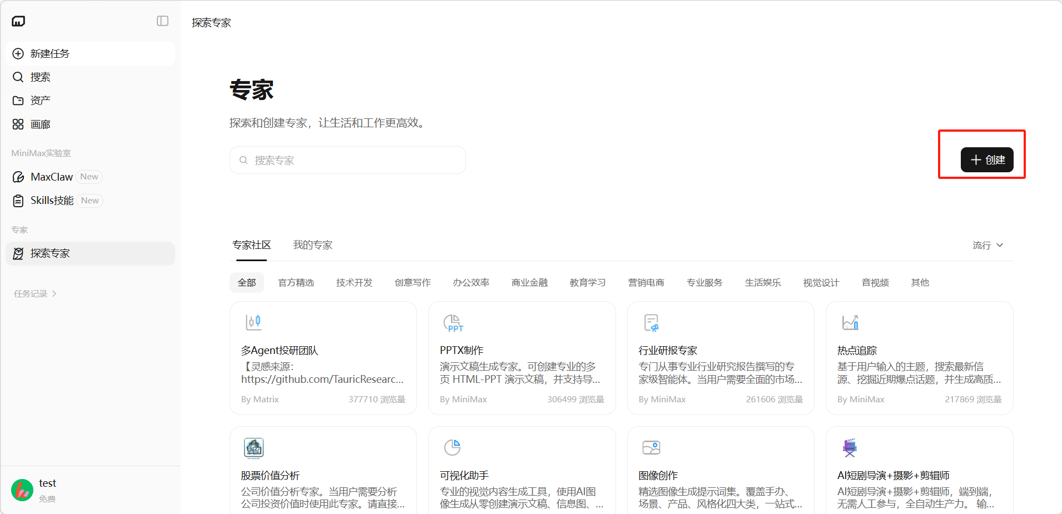Switch to the 我的专家 tab
The width and height of the screenshot is (1062, 514).
[x=312, y=245]
